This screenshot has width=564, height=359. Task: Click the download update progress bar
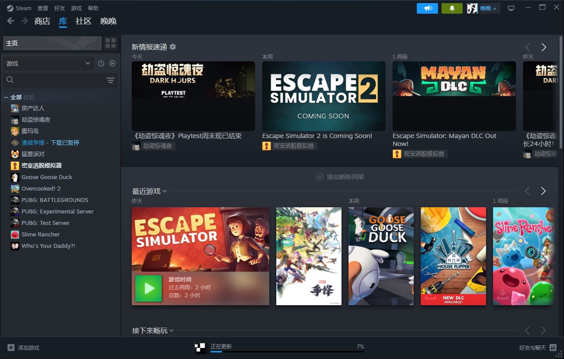coord(287,352)
